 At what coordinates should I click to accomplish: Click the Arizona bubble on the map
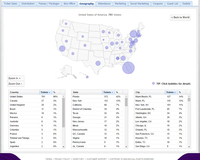[73, 53]
